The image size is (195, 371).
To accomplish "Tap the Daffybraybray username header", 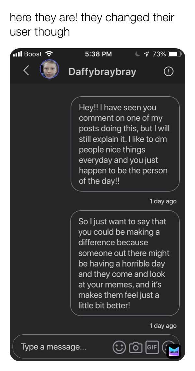I will [x=102, y=71].
